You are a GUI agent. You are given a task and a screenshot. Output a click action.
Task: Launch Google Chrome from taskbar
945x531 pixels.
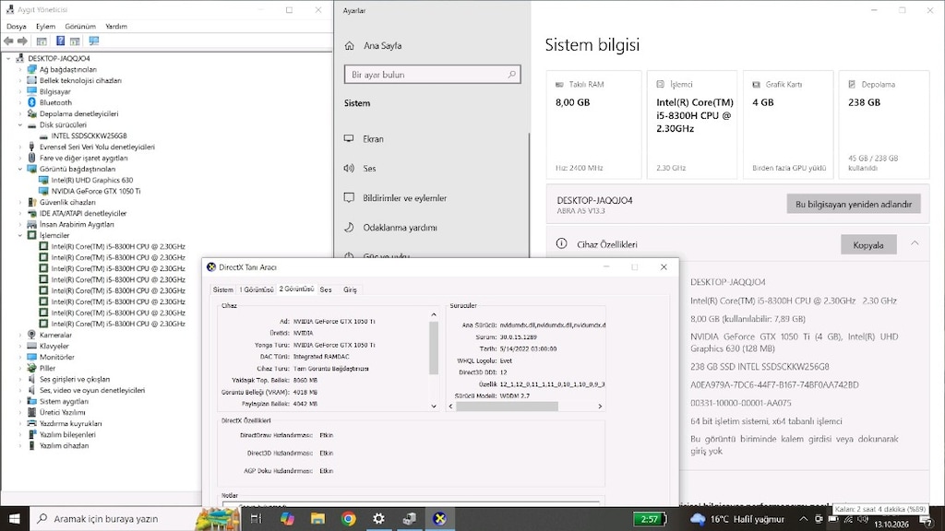348,518
